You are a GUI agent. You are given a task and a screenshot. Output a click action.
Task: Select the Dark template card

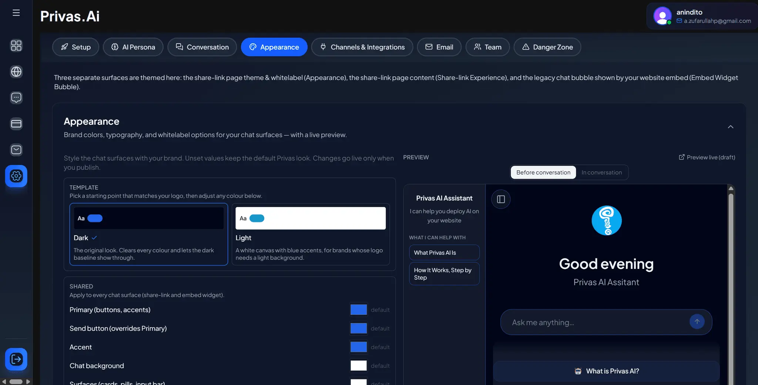click(x=149, y=234)
